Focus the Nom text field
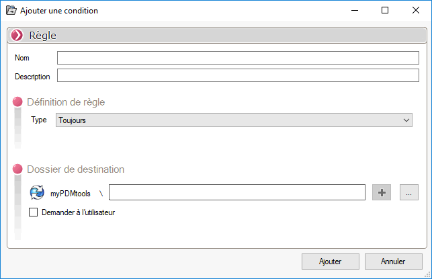The width and height of the screenshot is (432, 279). 238,58
